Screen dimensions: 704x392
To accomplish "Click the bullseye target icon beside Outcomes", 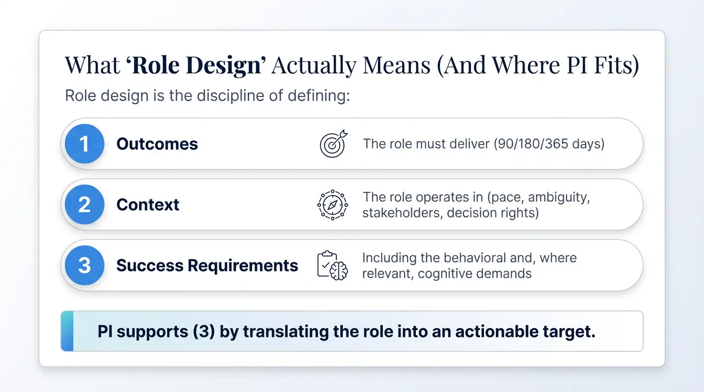I will click(333, 143).
